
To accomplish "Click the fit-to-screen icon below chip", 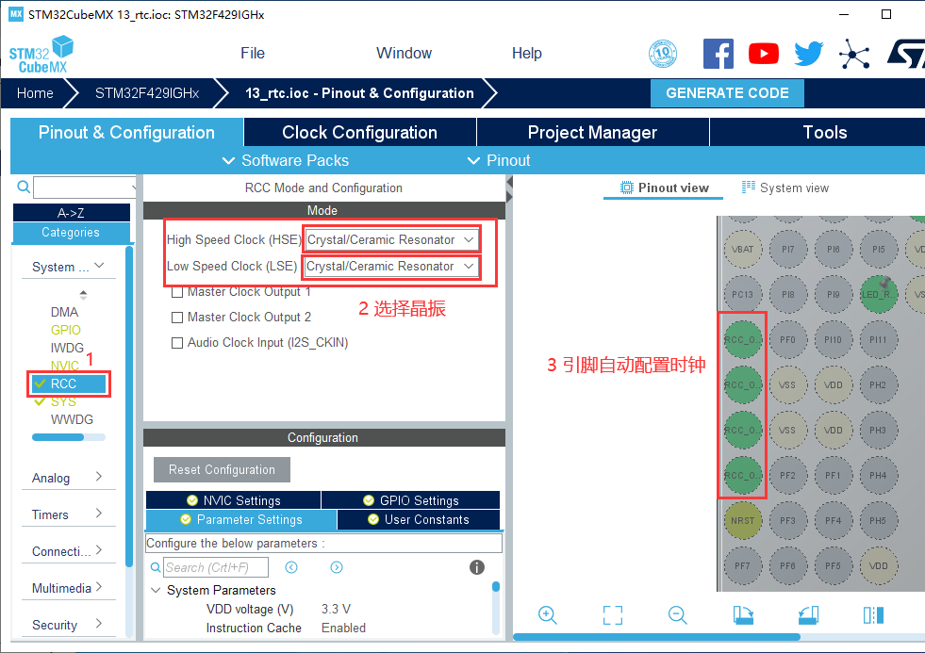I will pyautogui.click(x=612, y=615).
